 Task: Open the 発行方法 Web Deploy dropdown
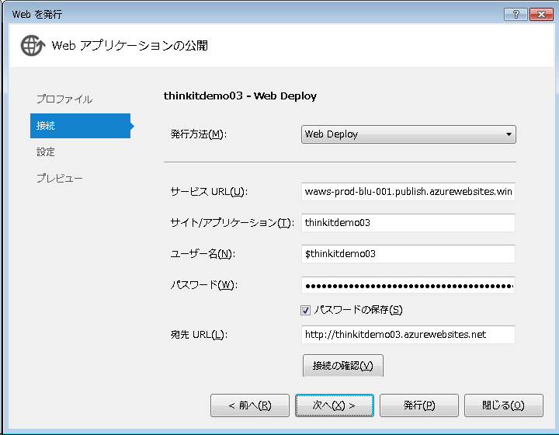click(408, 134)
